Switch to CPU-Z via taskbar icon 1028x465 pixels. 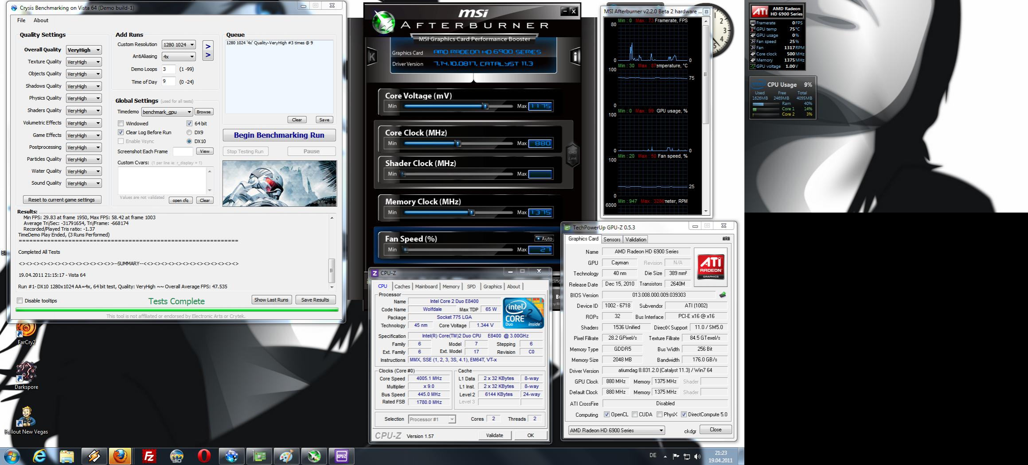pyautogui.click(x=341, y=456)
